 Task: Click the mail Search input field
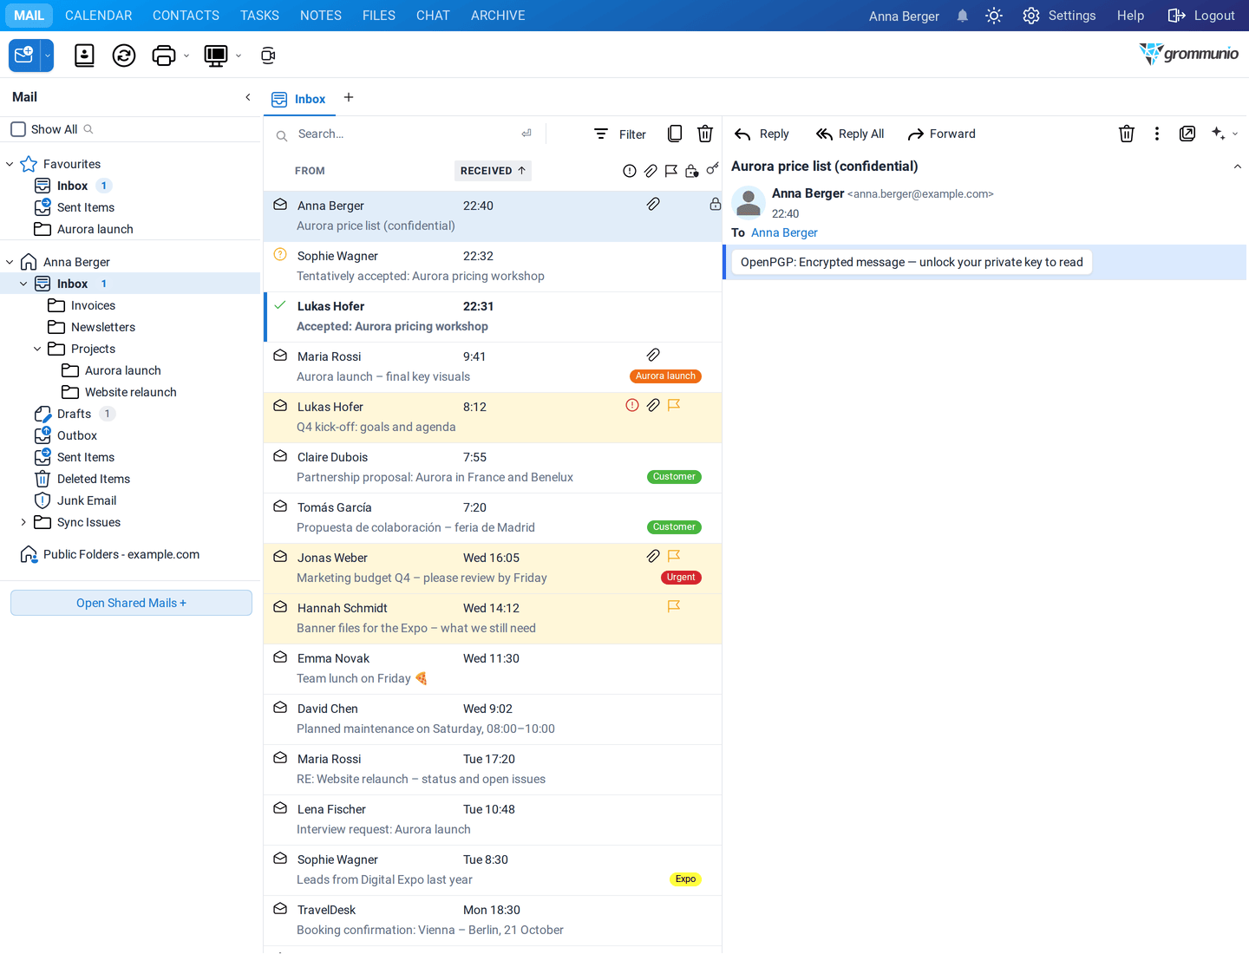pyautogui.click(x=403, y=134)
